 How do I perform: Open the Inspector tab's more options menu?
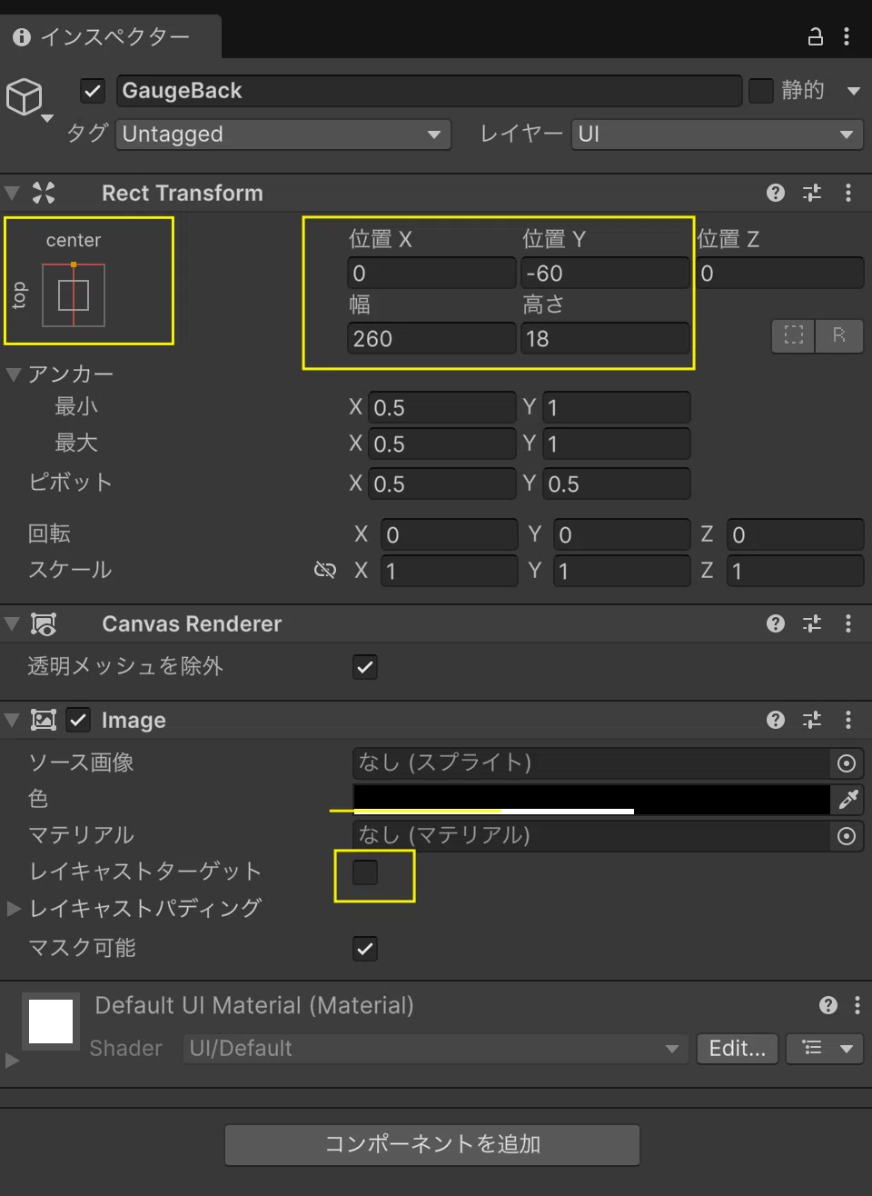pos(847,36)
